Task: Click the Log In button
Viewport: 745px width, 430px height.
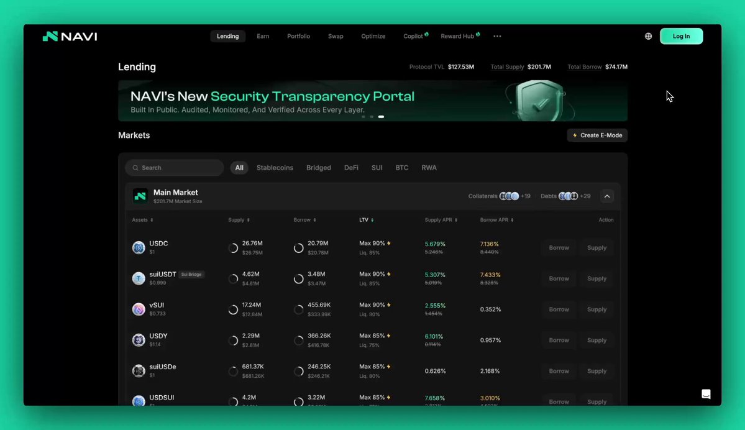Action: (681, 36)
